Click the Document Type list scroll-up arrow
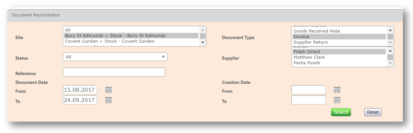Screen dimensions: 413x133 click(390, 30)
